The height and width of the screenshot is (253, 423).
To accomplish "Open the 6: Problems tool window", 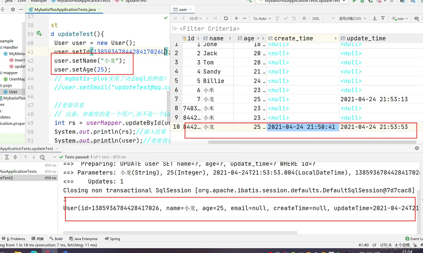I will [14, 239].
